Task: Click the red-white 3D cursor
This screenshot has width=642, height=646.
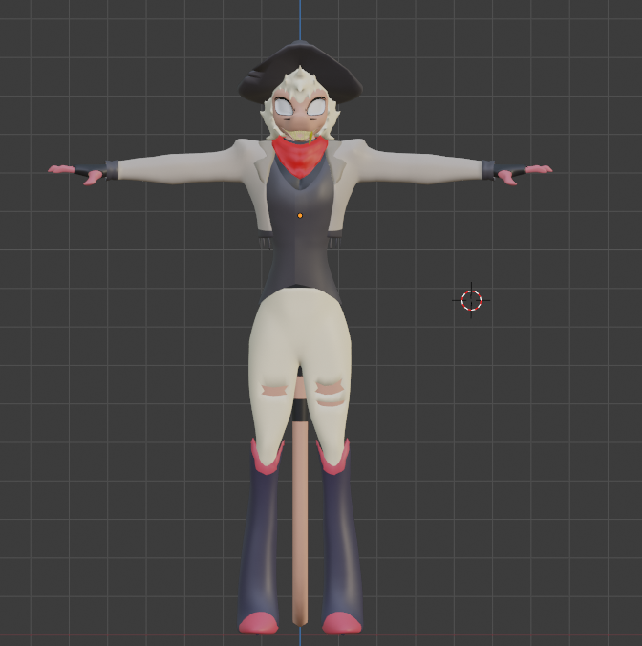Action: tap(471, 300)
